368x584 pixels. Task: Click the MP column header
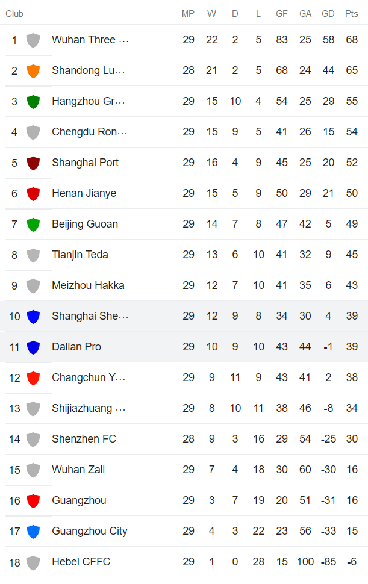click(188, 13)
